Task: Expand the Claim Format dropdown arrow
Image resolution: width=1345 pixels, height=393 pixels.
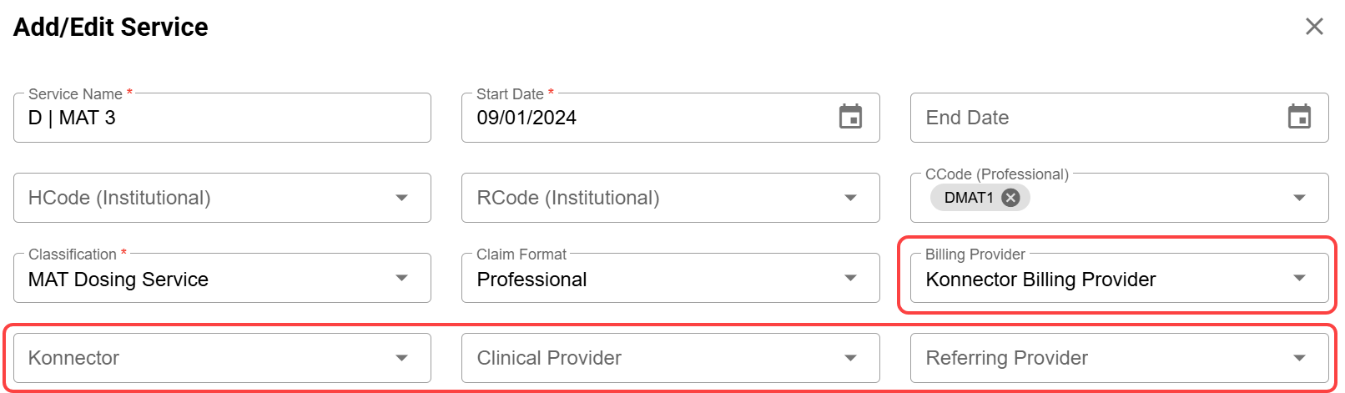Action: [850, 278]
